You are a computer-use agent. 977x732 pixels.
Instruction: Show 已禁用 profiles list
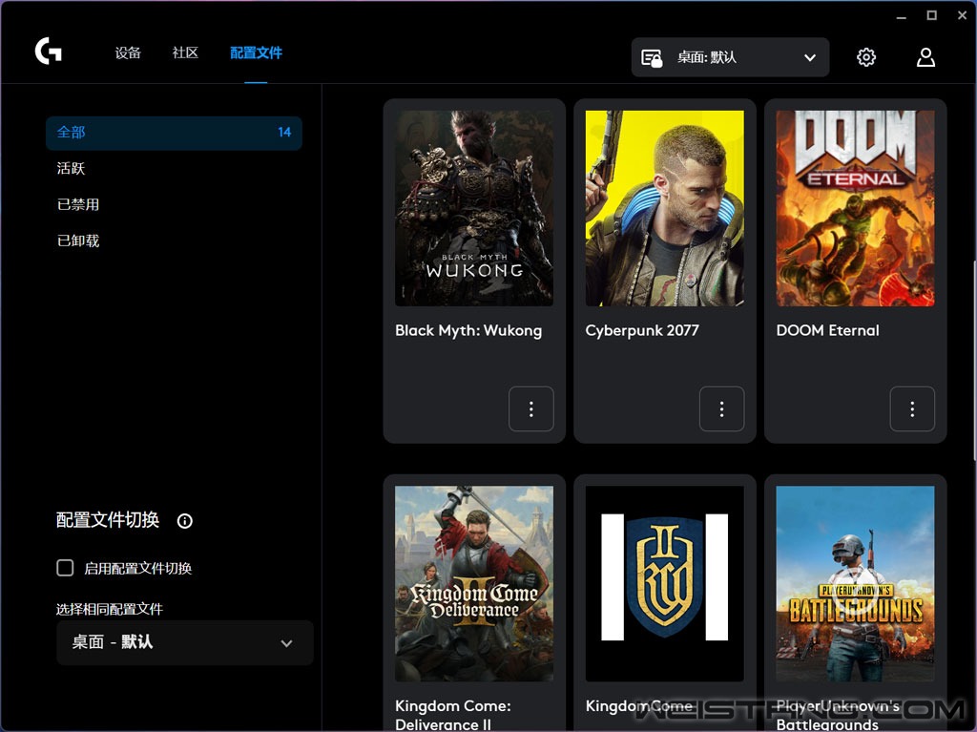[x=78, y=205]
